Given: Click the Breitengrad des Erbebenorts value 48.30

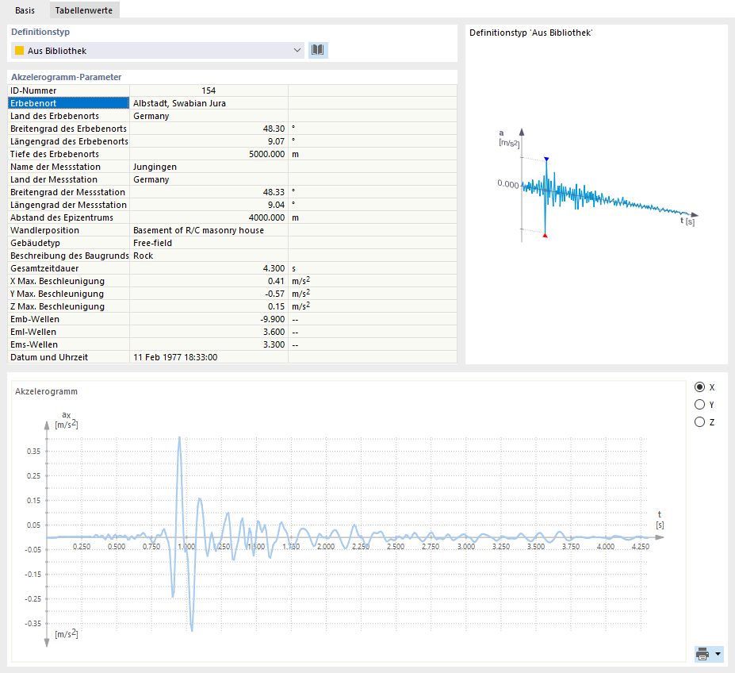Looking at the screenshot, I should pos(274,129).
